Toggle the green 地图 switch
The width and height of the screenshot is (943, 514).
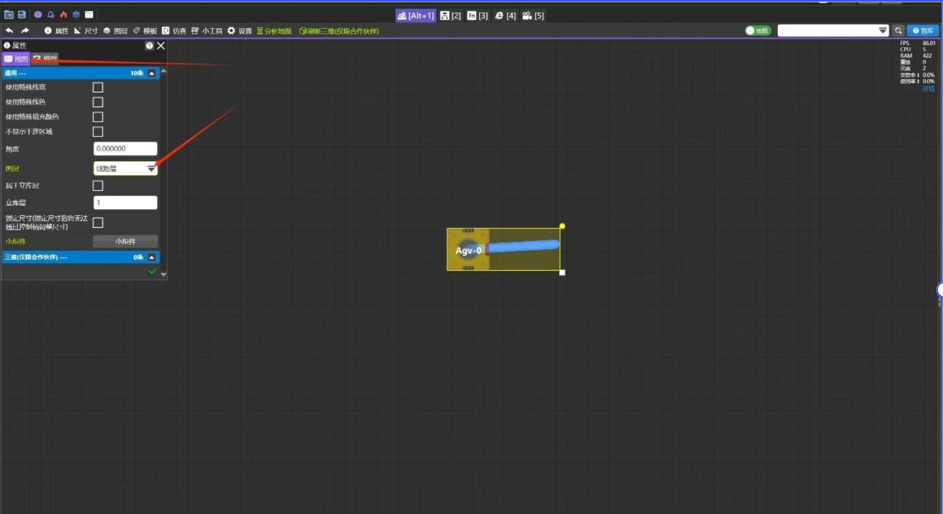coord(758,31)
